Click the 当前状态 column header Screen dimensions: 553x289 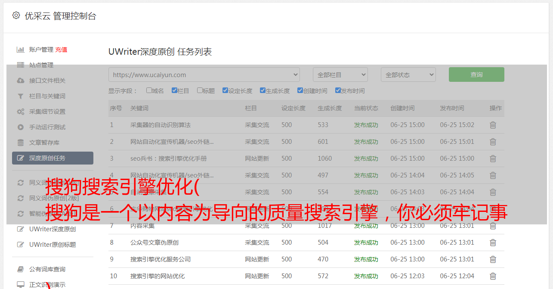click(366, 108)
